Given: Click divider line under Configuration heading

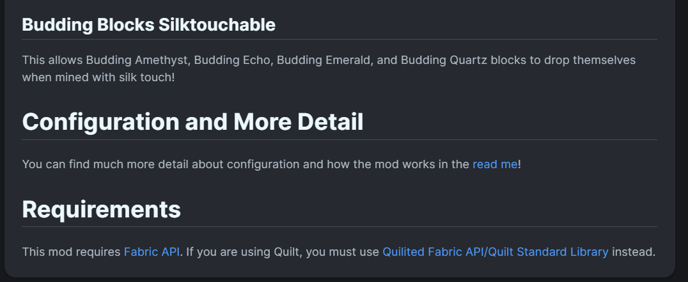Looking at the screenshot, I should 339,139.
